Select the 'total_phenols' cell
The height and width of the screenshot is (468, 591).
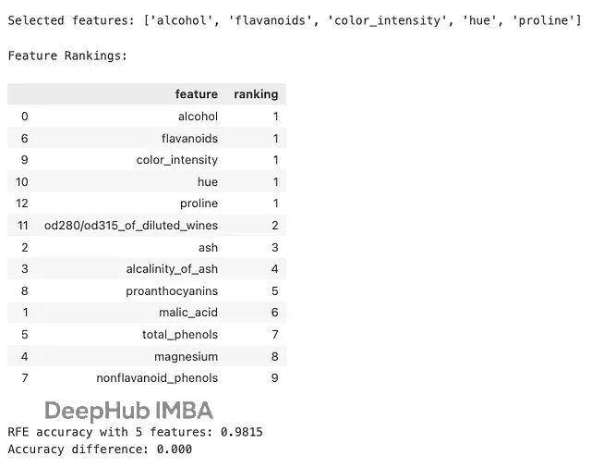[180, 334]
